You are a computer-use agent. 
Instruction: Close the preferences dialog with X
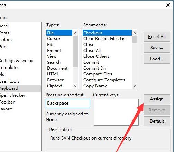(168, 5)
